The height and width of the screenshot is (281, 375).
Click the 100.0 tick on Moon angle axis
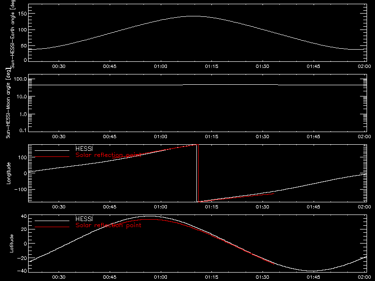coord(20,79)
